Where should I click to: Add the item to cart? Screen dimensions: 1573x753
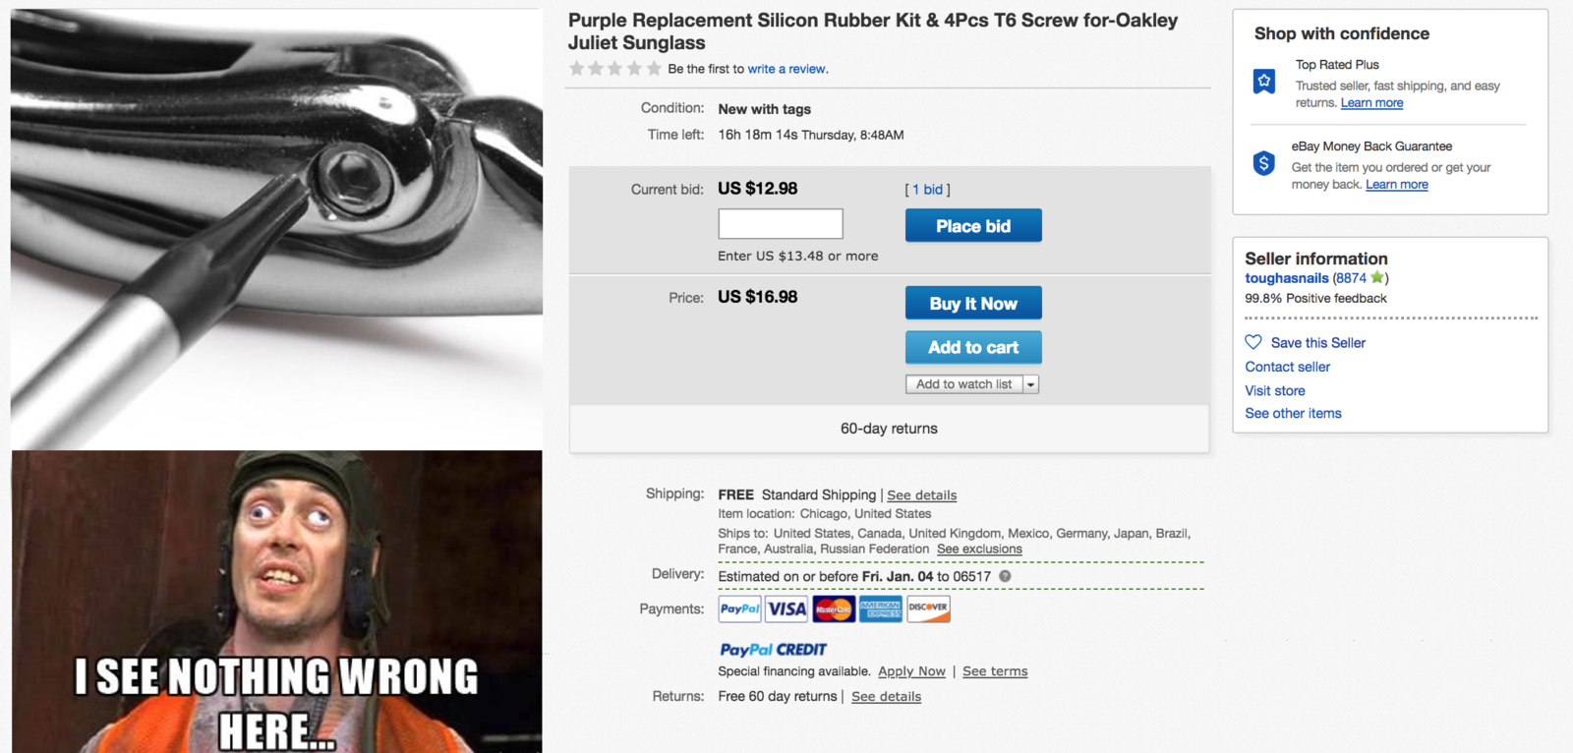[x=973, y=347]
